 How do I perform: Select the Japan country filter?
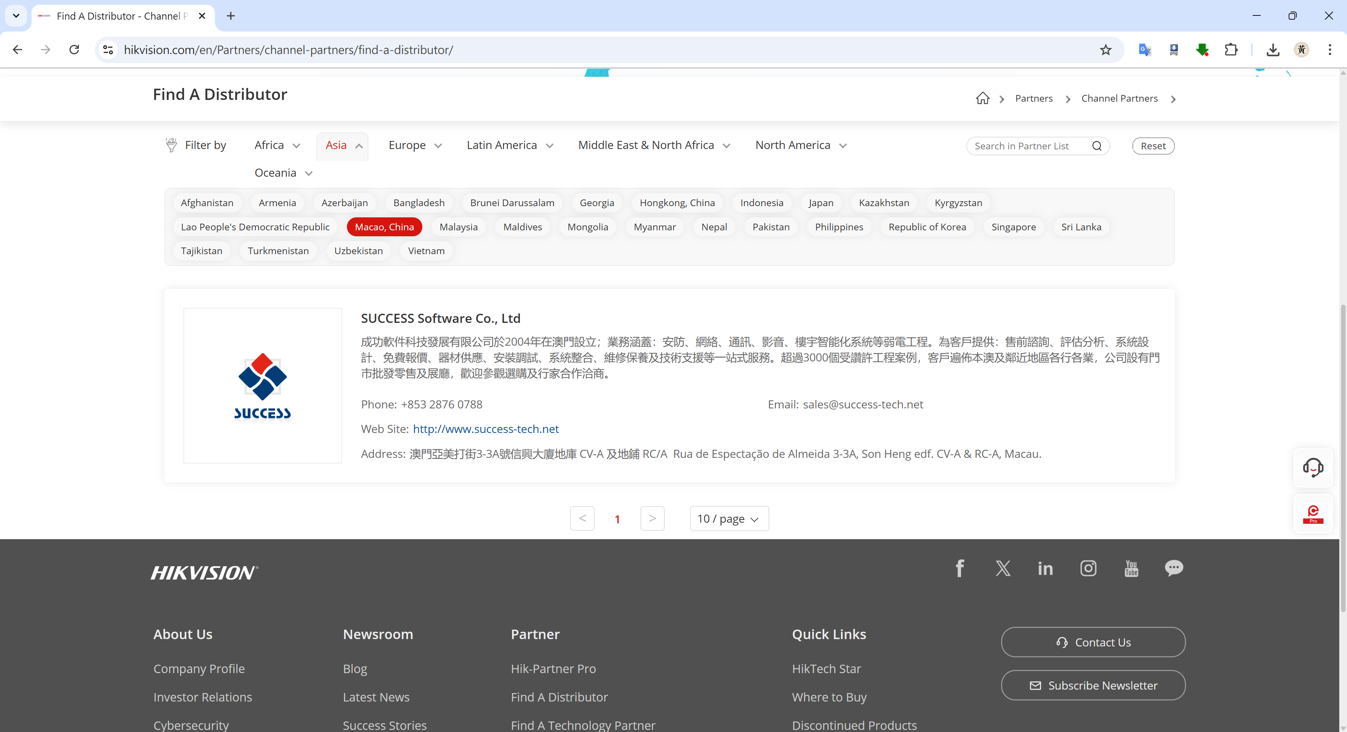click(820, 203)
